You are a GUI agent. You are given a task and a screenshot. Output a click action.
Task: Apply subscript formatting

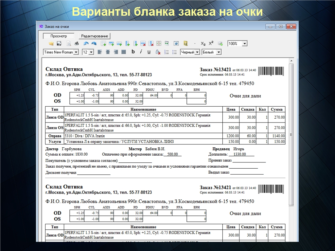pos(203,43)
